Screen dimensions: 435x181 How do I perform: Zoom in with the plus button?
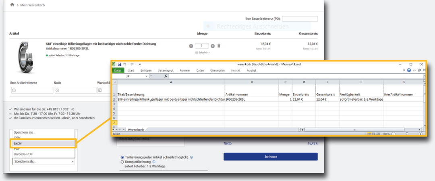(x=420, y=134)
